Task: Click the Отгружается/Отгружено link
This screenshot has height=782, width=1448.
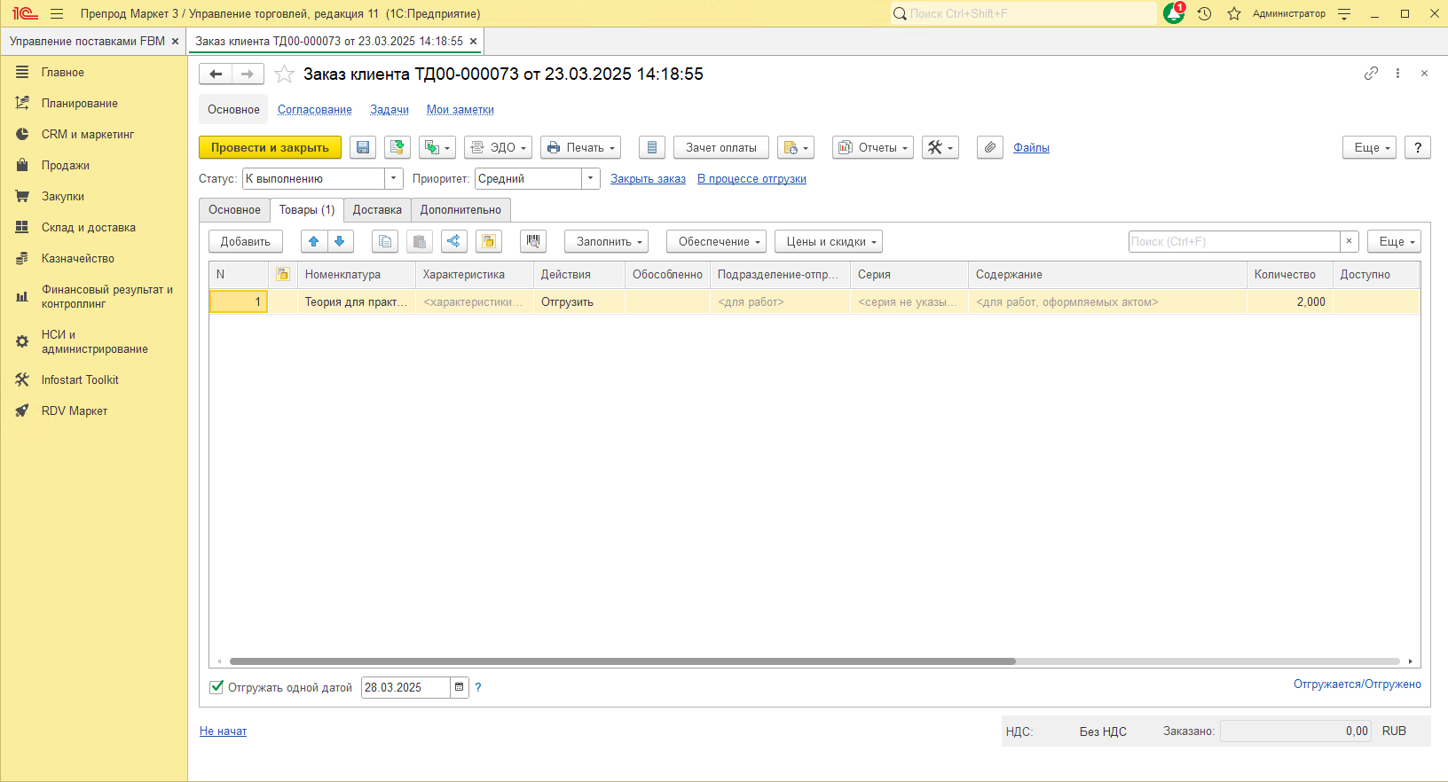Action: coord(1357,684)
